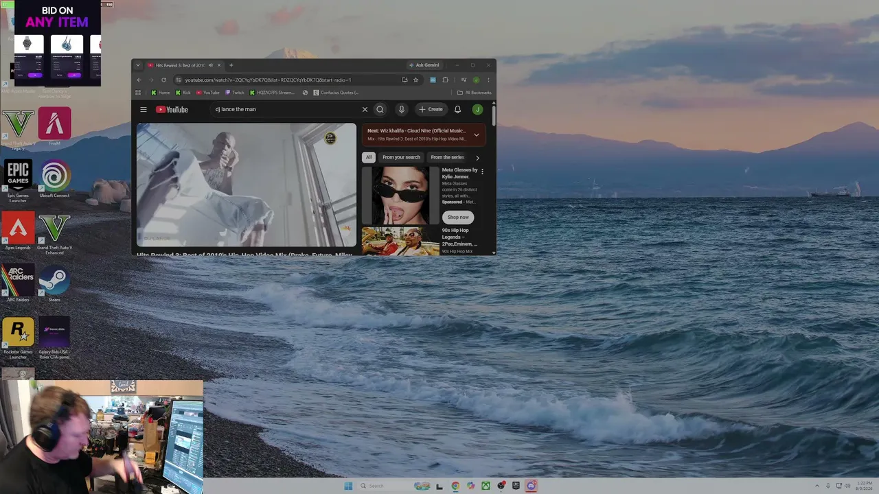Mute the Hits Rewind tab audio icon

[211, 65]
